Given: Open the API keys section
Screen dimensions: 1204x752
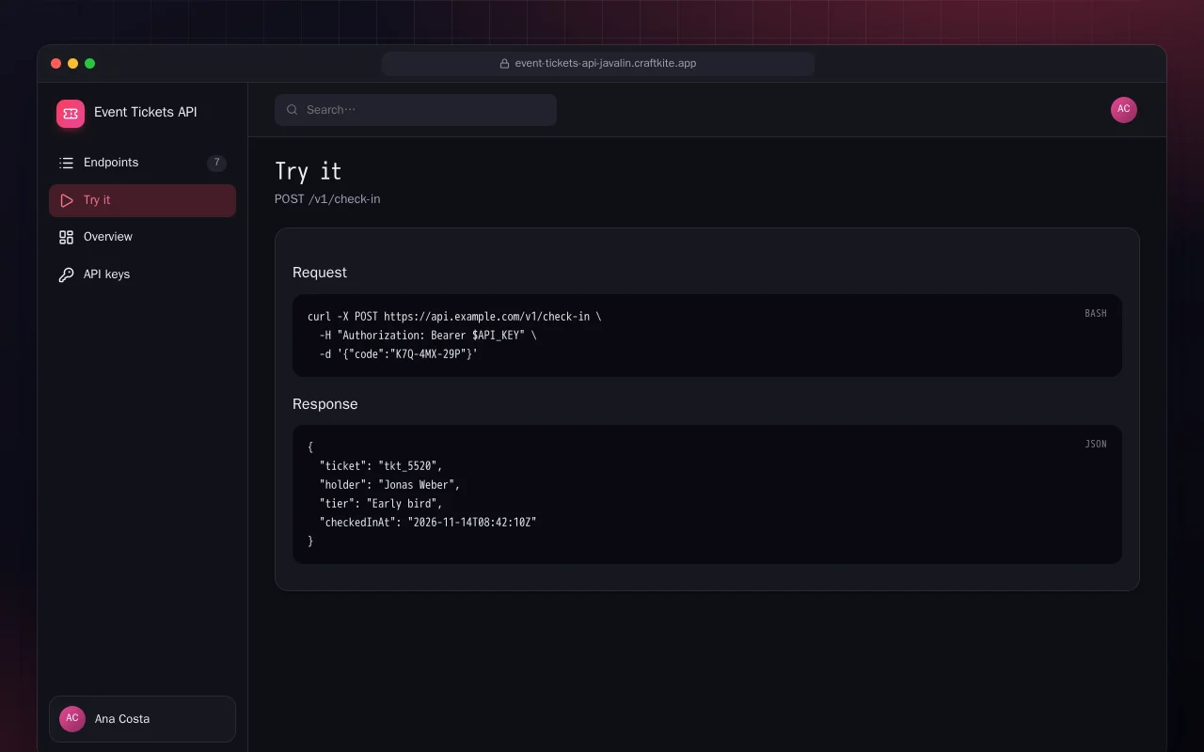Looking at the screenshot, I should click(x=142, y=274).
